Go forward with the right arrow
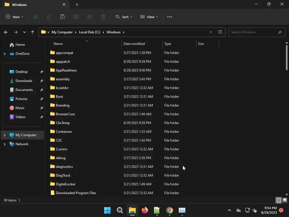 coord(16,32)
